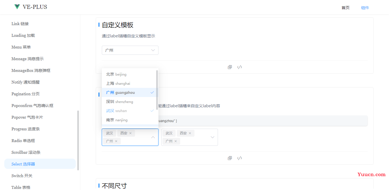This screenshot has width=389, height=190.
Task: Open Scrollbar 滚动条 sidebar item
Action: (x=40, y=152)
